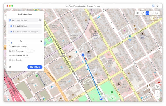This screenshot has height=106, width=166.
Task: Click the blue chat icon in title bar
Action: 153,6
